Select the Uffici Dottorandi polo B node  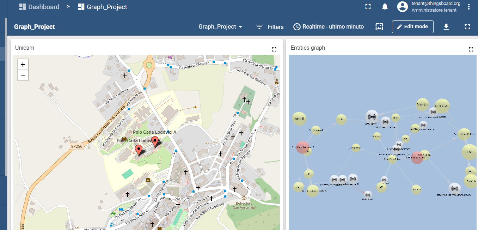click(x=312, y=191)
